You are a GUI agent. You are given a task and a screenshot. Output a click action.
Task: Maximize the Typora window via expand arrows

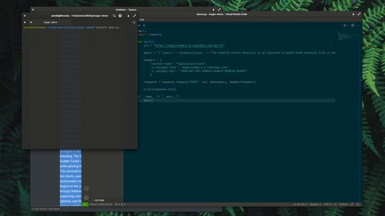[x=219, y=10]
